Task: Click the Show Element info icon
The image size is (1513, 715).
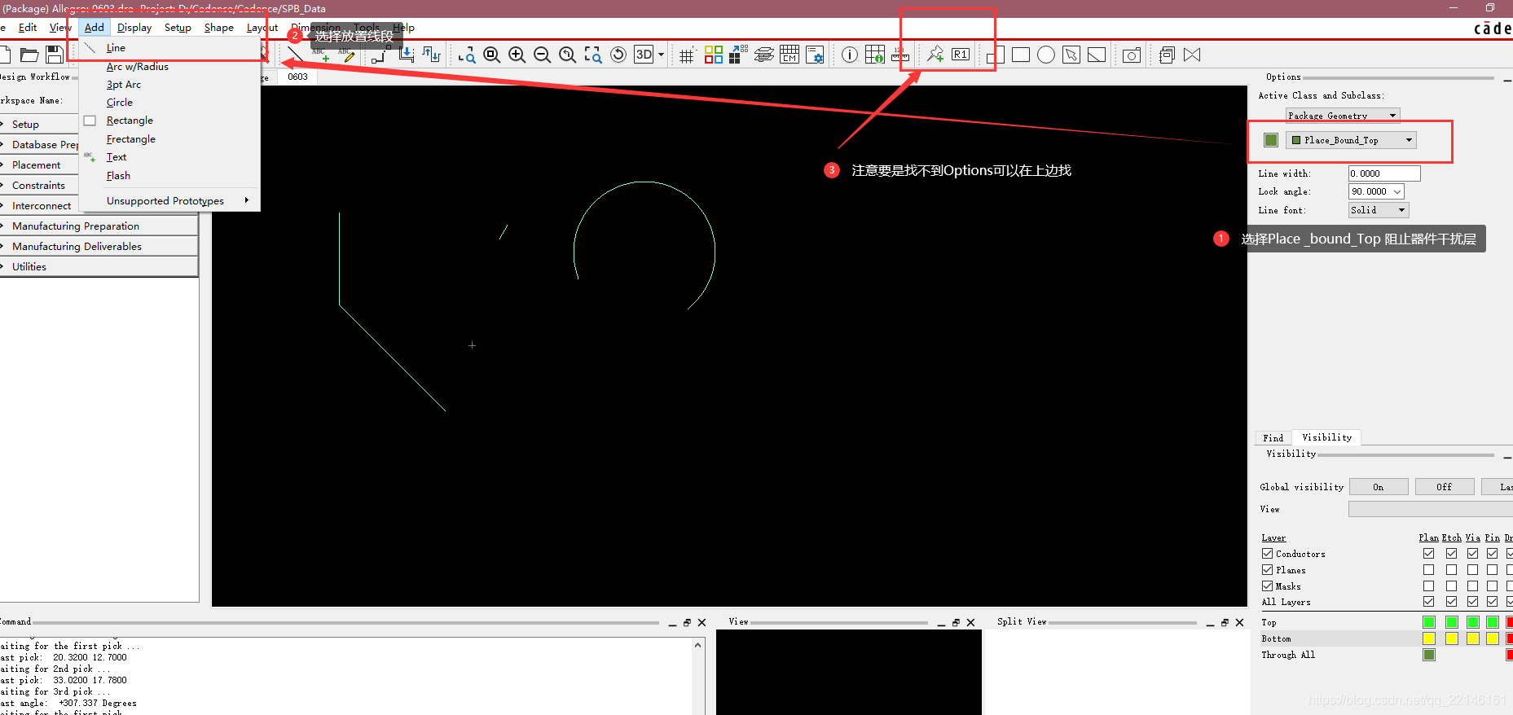Action: [849, 55]
